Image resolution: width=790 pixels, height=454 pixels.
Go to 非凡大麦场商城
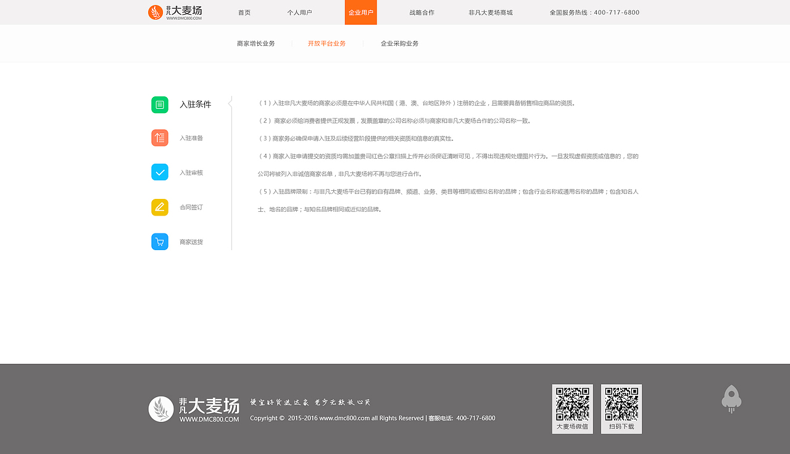pos(490,12)
